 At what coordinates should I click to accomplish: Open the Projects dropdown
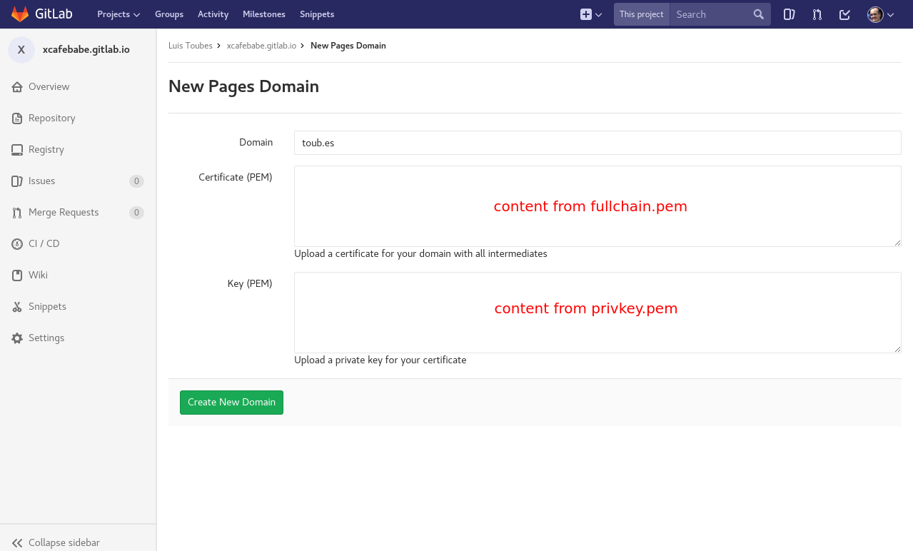(118, 14)
